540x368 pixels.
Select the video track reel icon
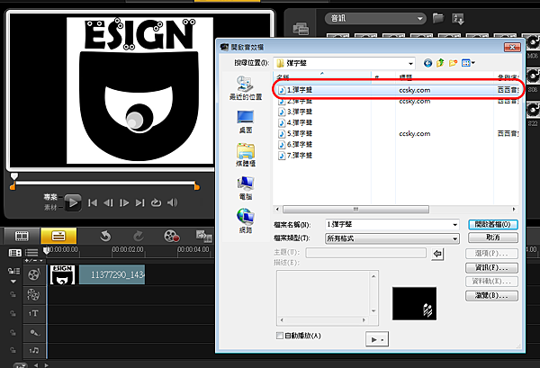[34, 274]
